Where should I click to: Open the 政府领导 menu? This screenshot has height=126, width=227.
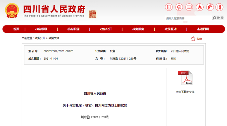41,29
